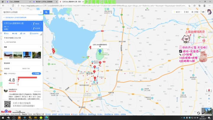
Task: Click the '收藏' star favorite option
Action: click(x=14, y=33)
